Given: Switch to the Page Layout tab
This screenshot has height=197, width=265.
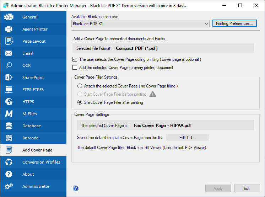Looking at the screenshot, I should coord(33,41).
